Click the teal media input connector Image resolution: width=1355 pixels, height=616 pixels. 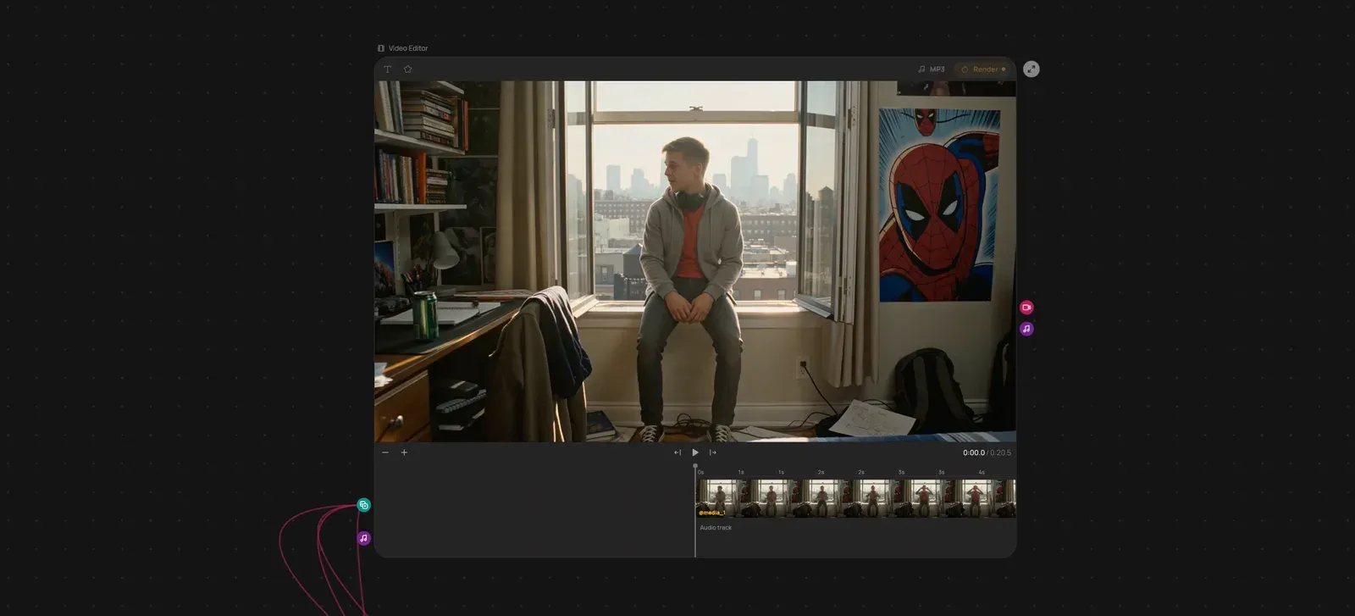[363, 505]
